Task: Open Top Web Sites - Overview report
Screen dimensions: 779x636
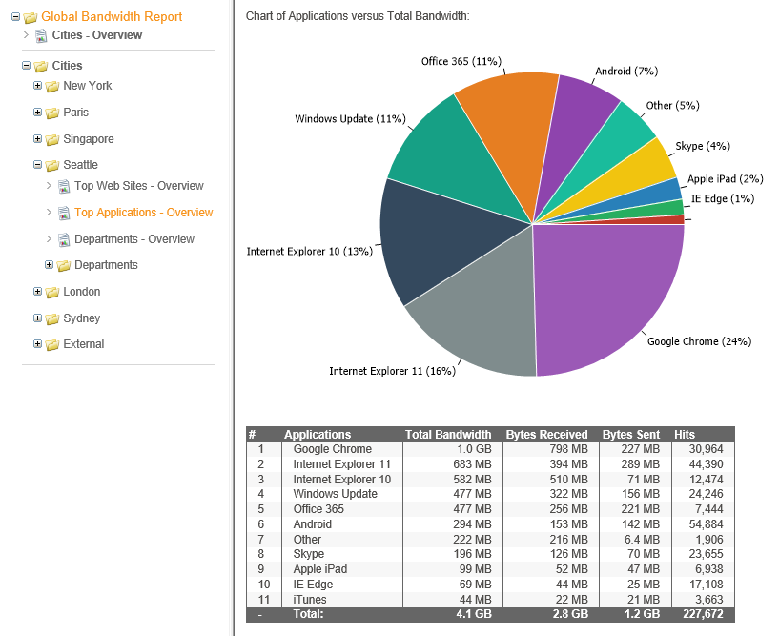Action: point(139,186)
